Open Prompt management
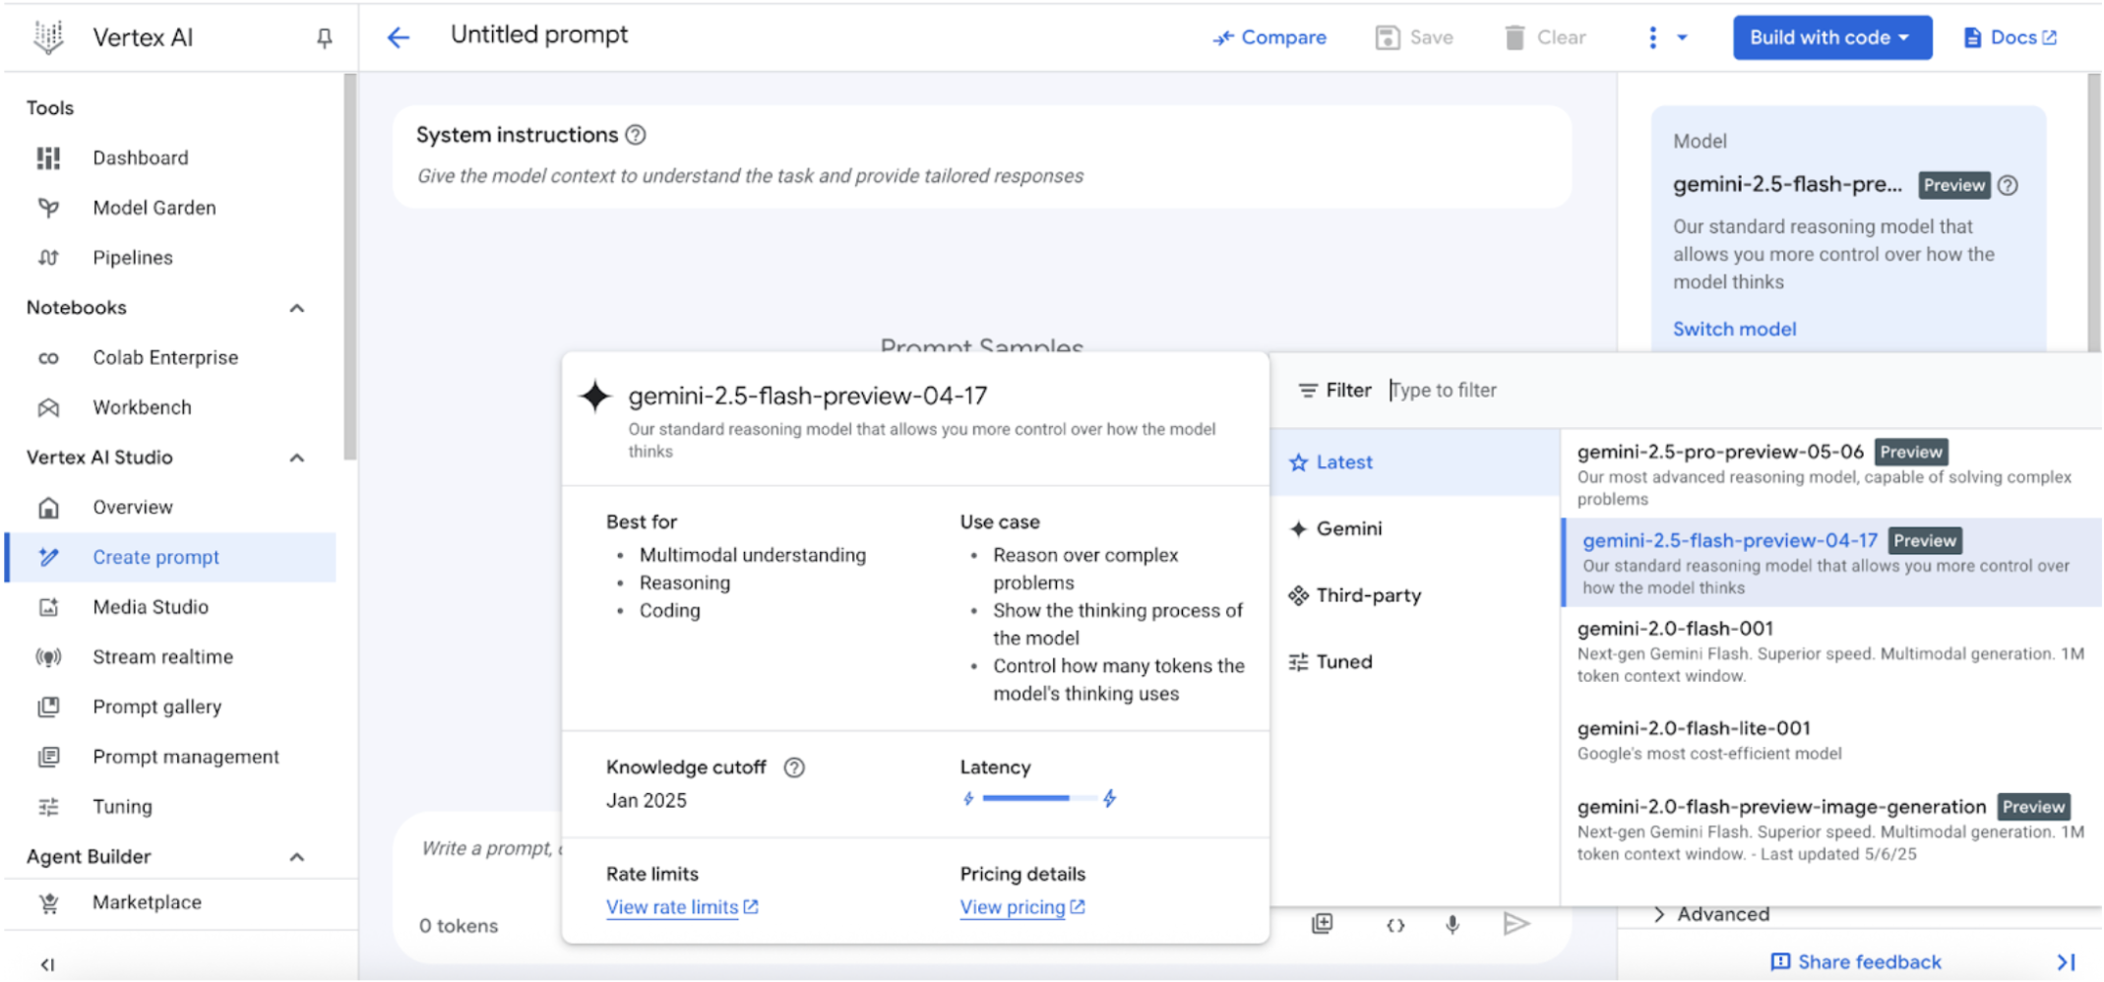The image size is (2104, 982). point(186,757)
